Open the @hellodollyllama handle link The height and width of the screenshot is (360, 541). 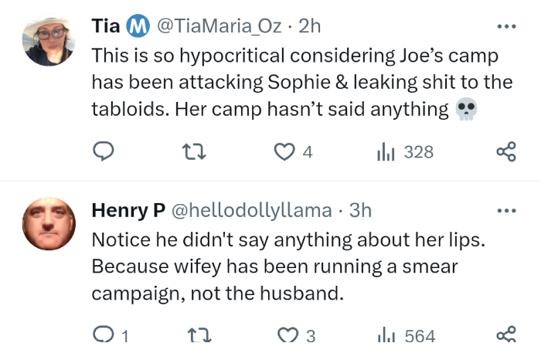(x=251, y=210)
